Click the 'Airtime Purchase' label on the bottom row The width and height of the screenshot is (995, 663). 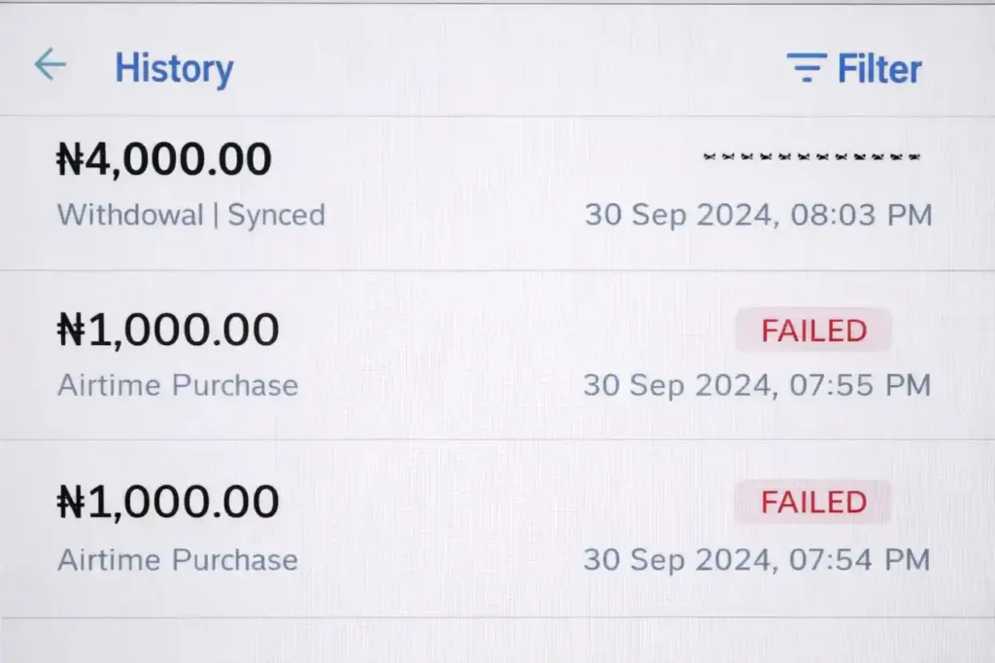pos(178,560)
